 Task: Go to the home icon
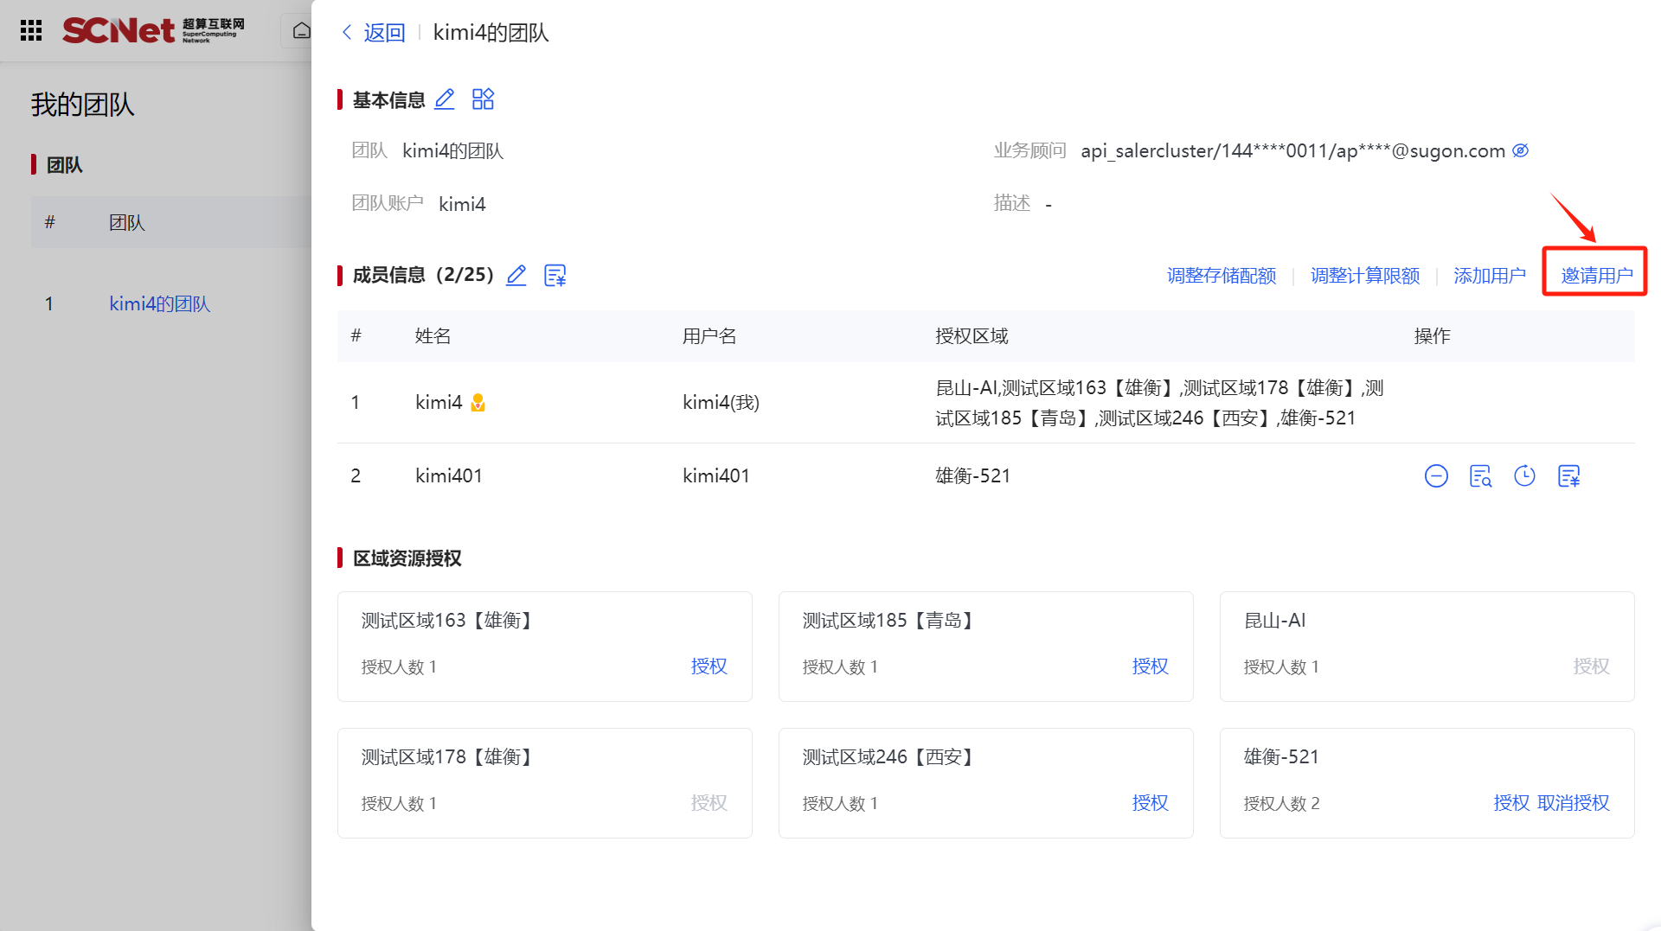[301, 31]
